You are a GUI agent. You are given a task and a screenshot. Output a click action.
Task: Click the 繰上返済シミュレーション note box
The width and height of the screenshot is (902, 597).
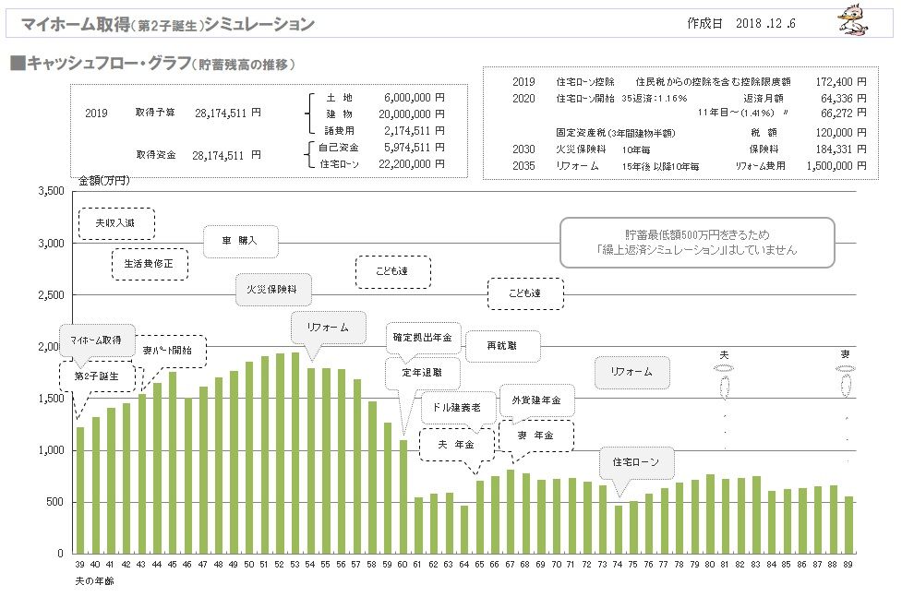point(696,243)
